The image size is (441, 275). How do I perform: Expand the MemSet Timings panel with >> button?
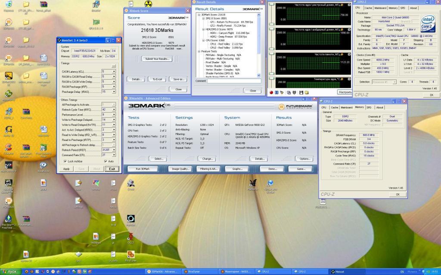[113, 66]
